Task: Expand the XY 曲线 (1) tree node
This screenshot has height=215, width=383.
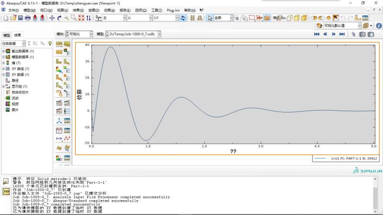Action: click(3, 68)
